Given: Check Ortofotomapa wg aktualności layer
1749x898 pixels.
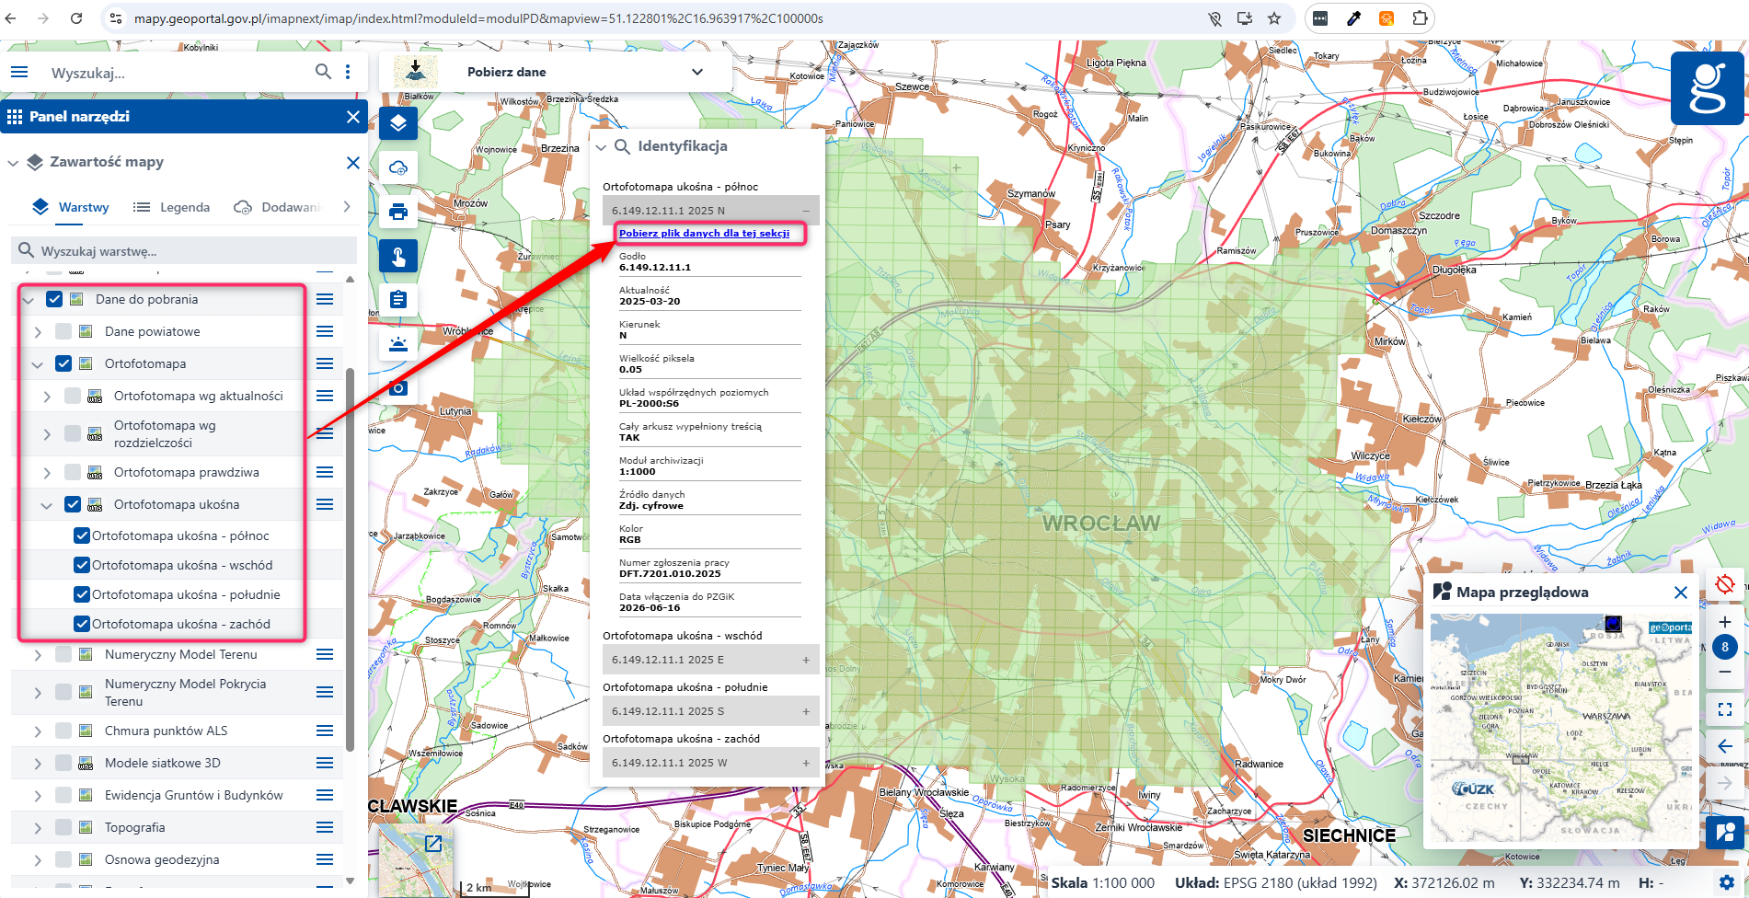Looking at the screenshot, I should coord(73,396).
